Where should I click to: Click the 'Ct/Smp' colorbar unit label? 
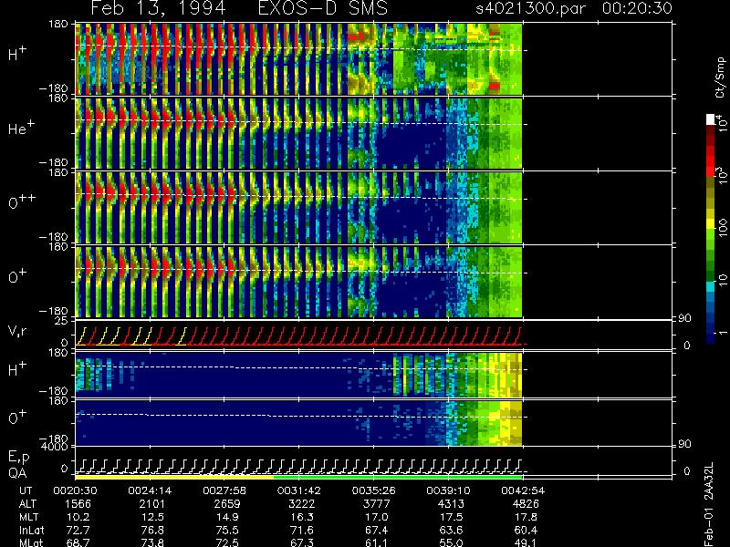click(x=720, y=77)
